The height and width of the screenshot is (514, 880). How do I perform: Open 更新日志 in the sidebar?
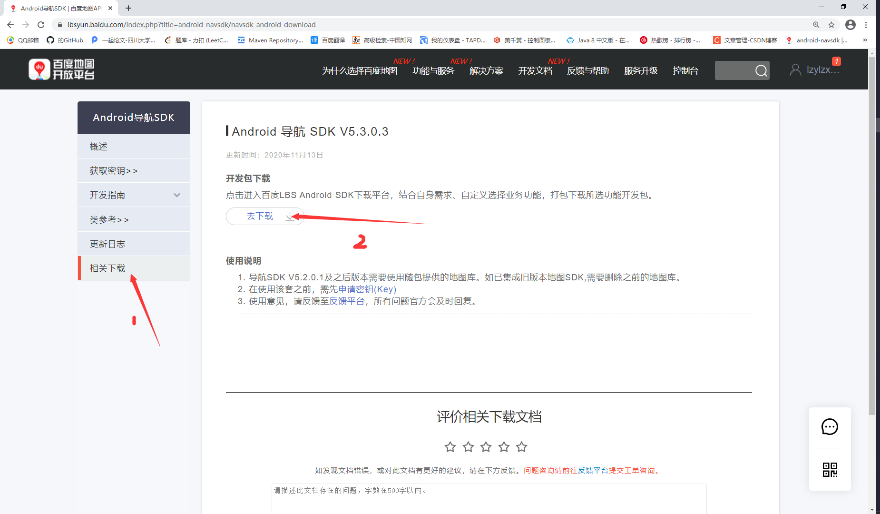(x=134, y=244)
